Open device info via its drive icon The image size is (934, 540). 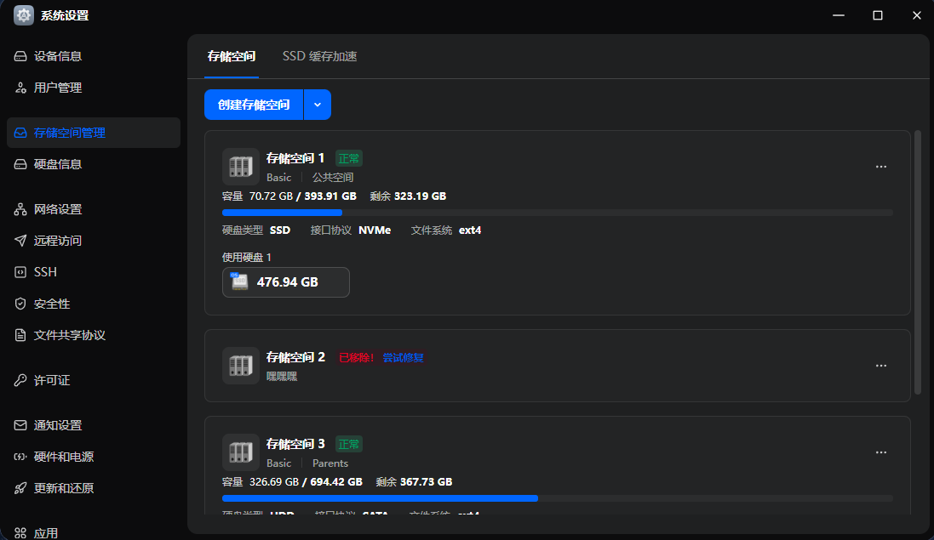[x=20, y=56]
